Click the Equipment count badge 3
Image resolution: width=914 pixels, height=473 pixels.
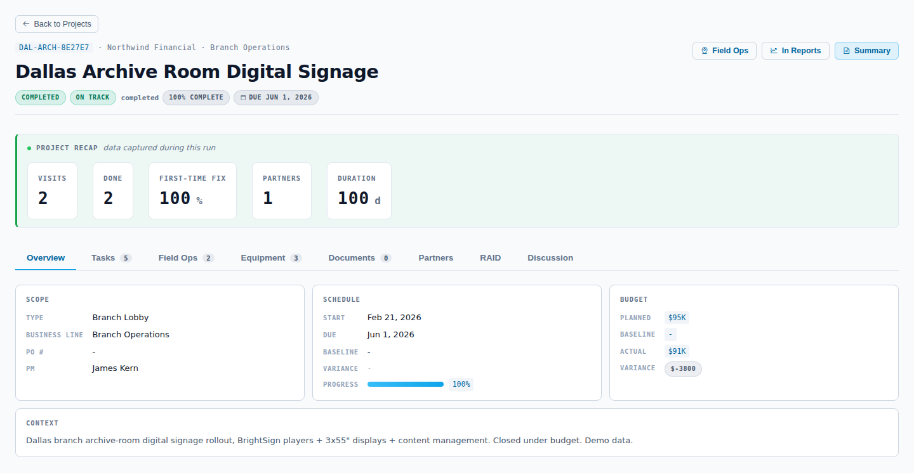[296, 258]
